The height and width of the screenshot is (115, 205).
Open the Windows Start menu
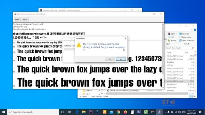tap(4, 112)
